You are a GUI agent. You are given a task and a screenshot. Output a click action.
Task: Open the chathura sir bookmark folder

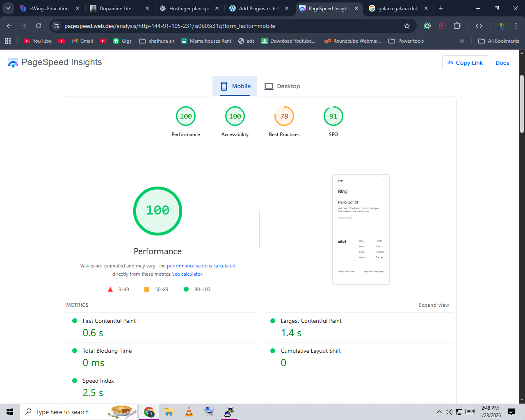(x=157, y=41)
